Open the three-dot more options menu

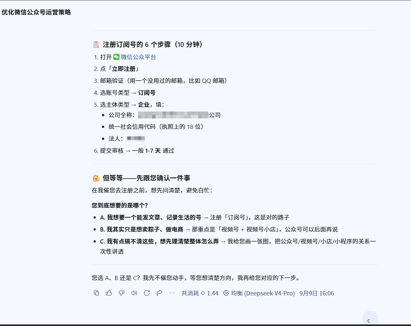[172, 293]
